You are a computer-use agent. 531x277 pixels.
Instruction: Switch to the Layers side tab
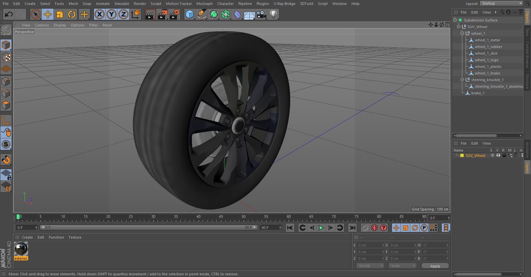[x=527, y=168]
